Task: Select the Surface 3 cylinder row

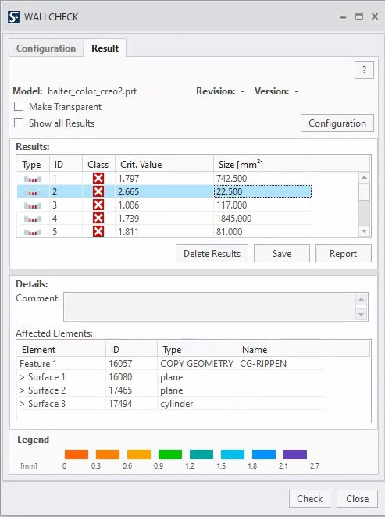Action: point(171,404)
